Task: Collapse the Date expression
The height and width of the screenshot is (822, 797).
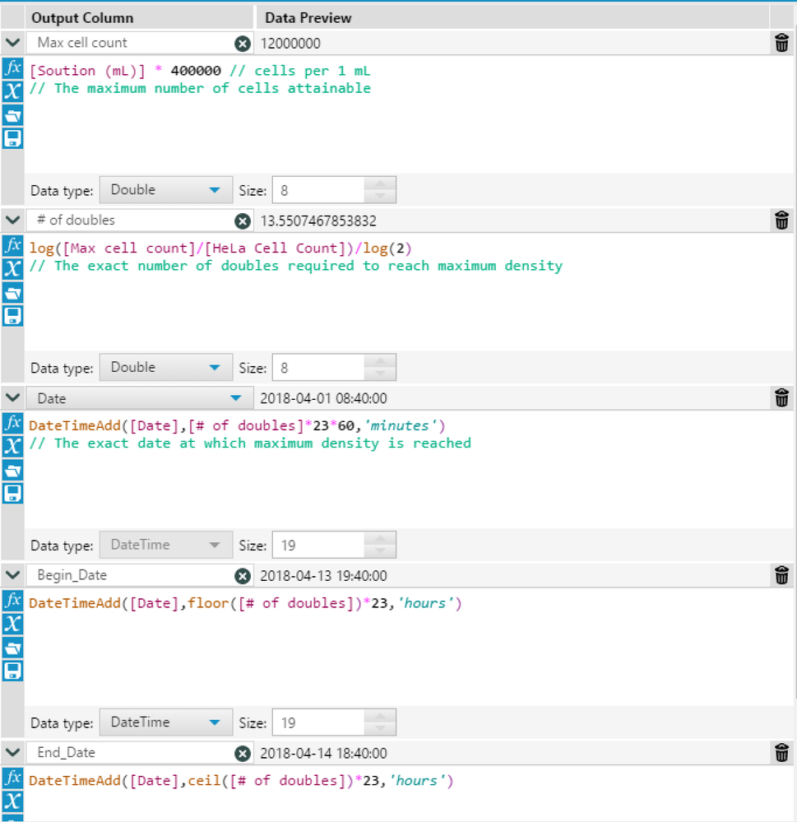Action: pyautogui.click(x=12, y=397)
